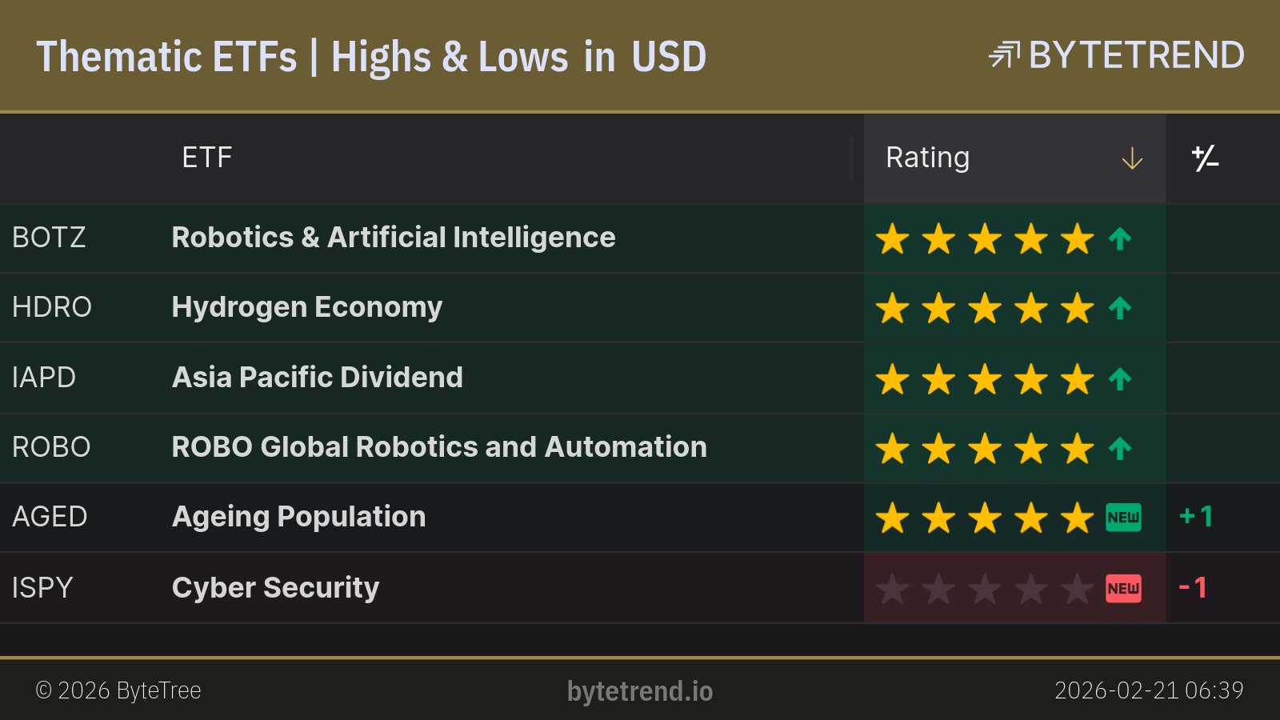Open the Robotics & Artificial Intelligence ETF name

click(393, 238)
